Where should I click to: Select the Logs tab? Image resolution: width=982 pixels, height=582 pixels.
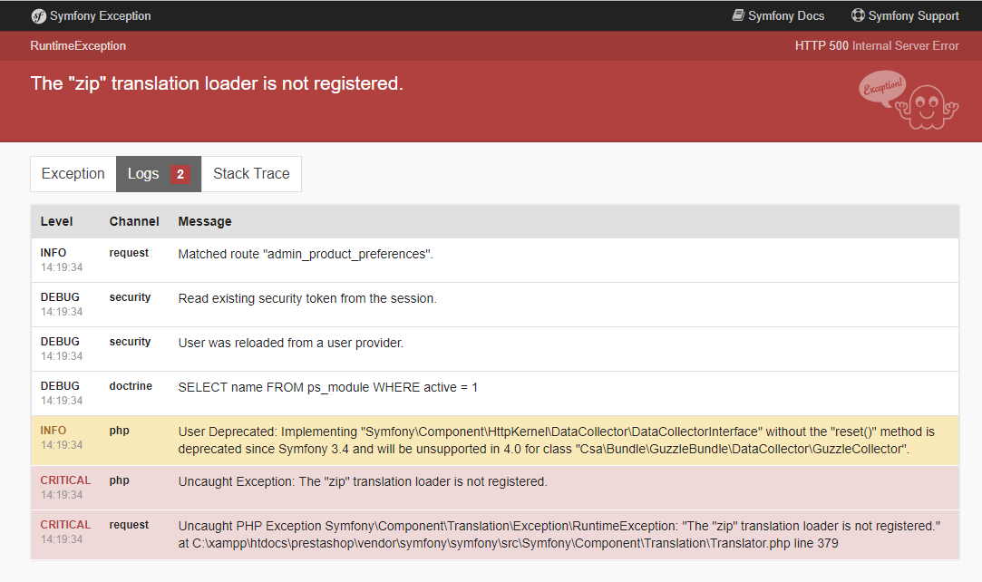point(143,174)
